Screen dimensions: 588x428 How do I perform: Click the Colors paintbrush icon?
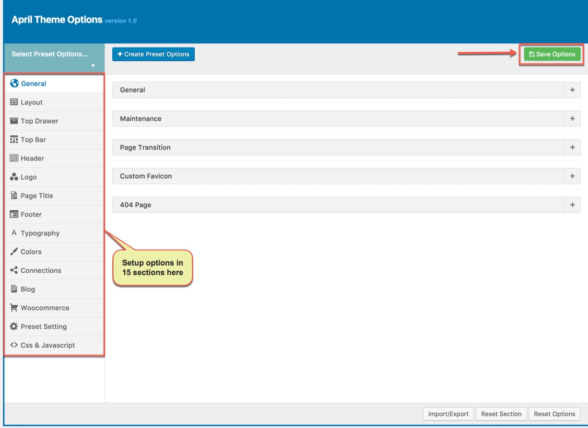14,252
